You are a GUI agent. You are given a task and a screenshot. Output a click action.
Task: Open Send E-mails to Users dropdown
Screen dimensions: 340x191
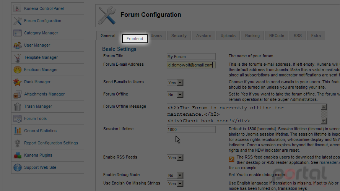[175, 83]
